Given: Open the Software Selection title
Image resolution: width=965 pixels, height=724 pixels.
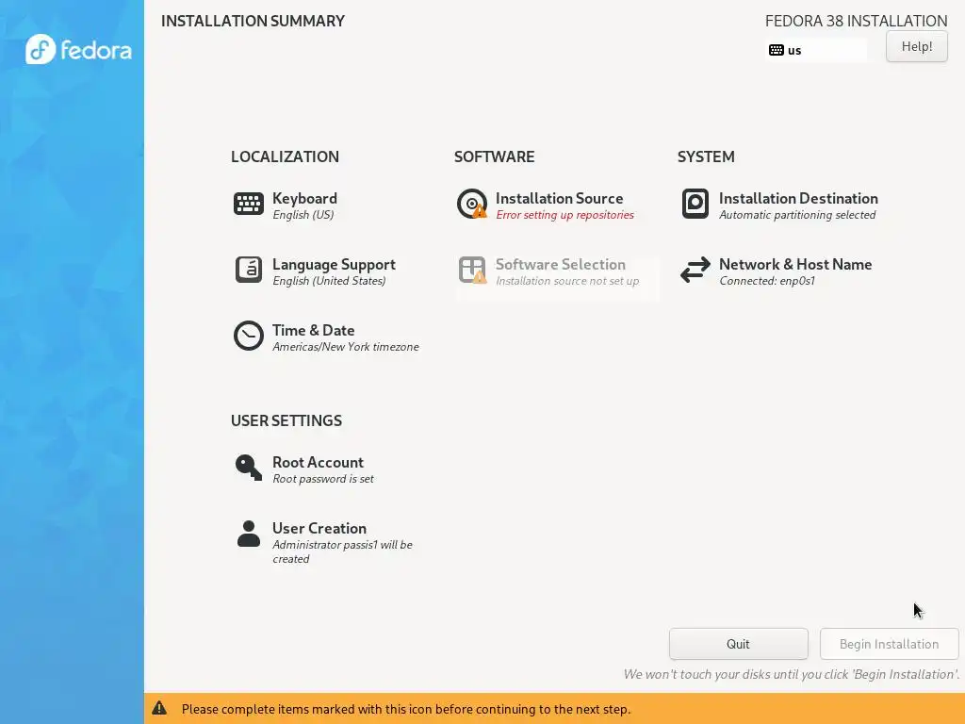Looking at the screenshot, I should click(561, 264).
